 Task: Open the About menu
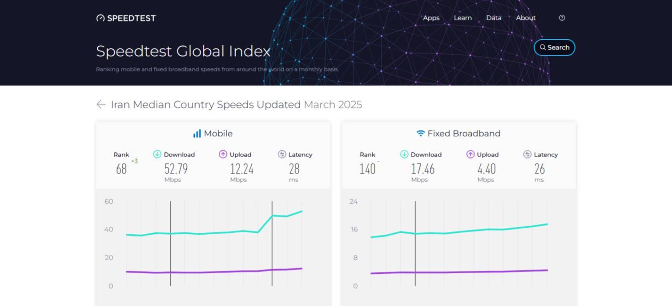click(526, 18)
